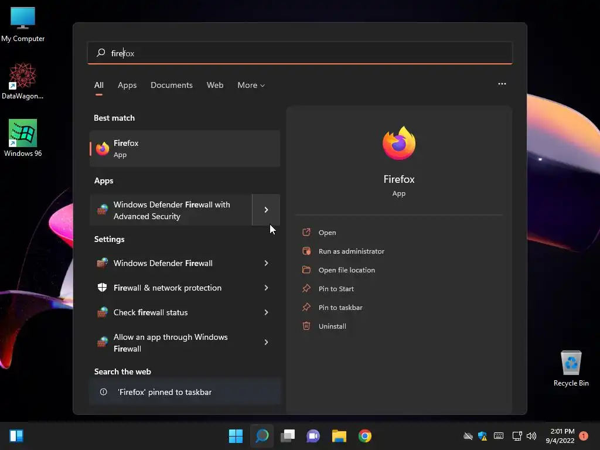This screenshot has height=450, width=600.
Task: Select the Firefox best match result
Action: tap(185, 148)
